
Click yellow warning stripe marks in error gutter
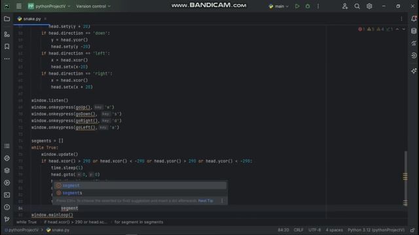click(405, 176)
